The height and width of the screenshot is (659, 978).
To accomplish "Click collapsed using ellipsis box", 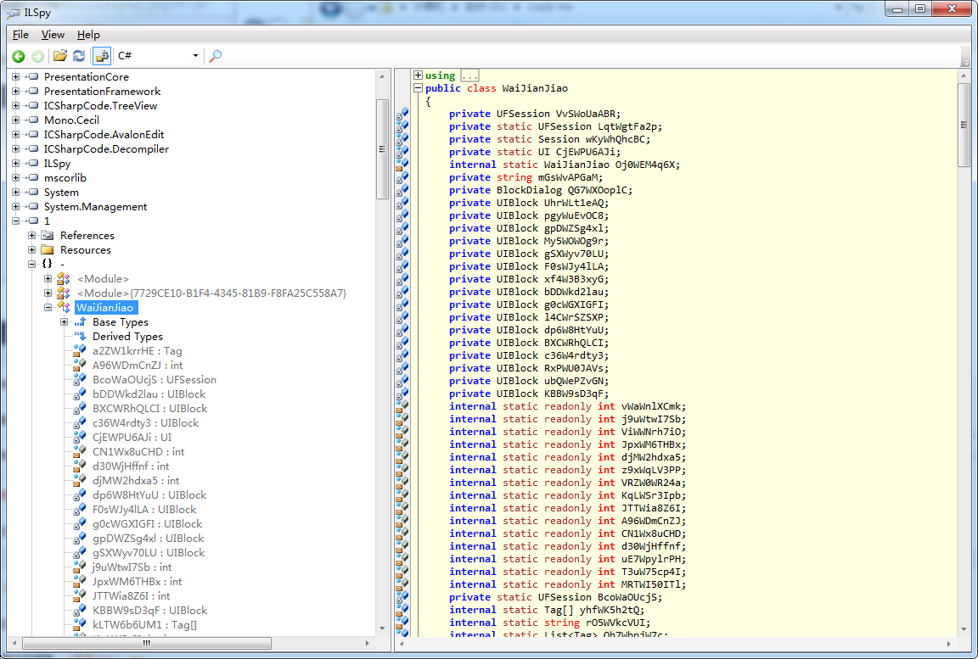I will pos(469,75).
